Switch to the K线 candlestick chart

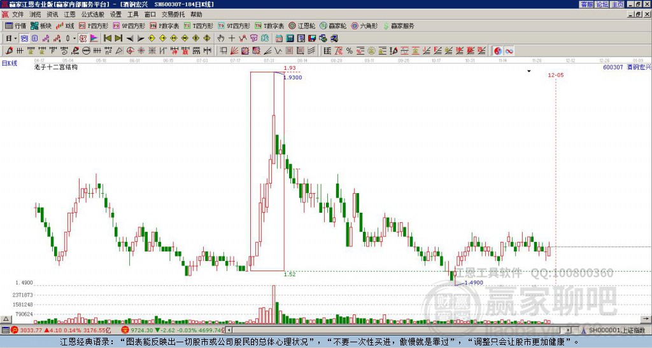click(64, 25)
